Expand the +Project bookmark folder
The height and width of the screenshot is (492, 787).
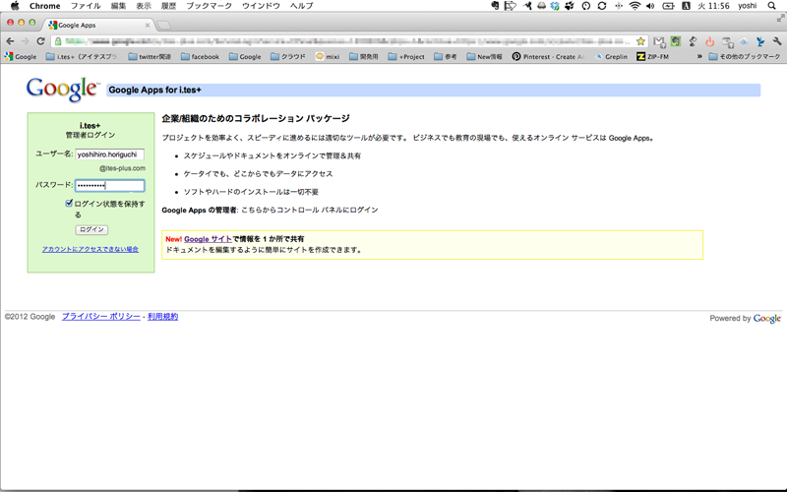click(406, 57)
